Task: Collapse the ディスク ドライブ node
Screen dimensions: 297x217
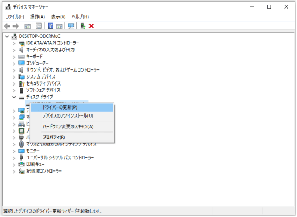Action: pos(14,97)
